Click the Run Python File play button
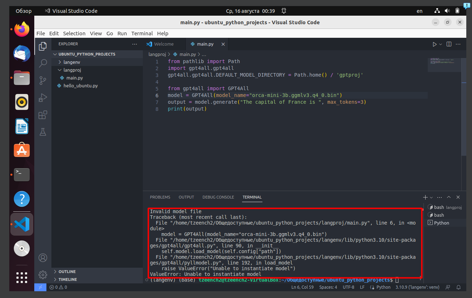Image resolution: width=472 pixels, height=298 pixels. 434,44
